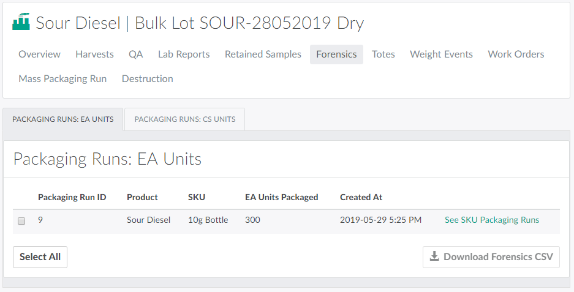Follow the See SKU Packaging Runs link
Screen dimensions: 574x292
tap(491, 220)
